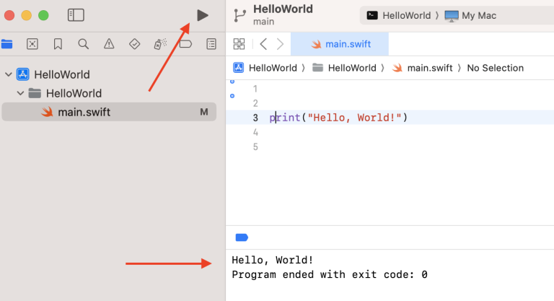Toggle breakpoints with the blue debug bar icon
This screenshot has height=301, width=554.
(242, 237)
